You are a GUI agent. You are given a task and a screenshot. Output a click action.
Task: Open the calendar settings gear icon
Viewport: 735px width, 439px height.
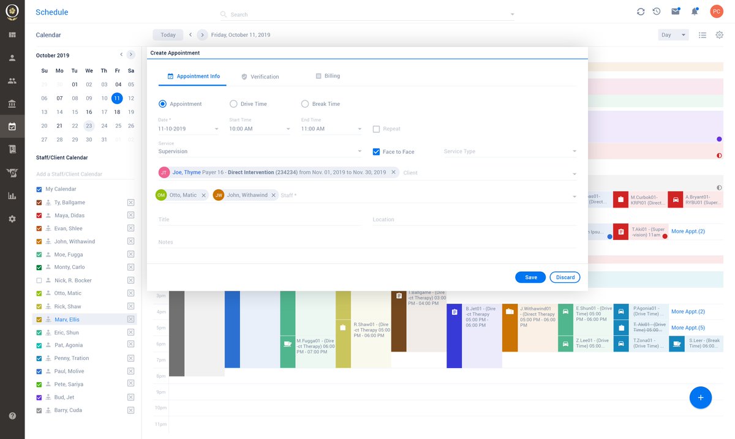[x=720, y=35]
